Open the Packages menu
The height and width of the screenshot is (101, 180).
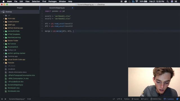click(x=53, y=1)
